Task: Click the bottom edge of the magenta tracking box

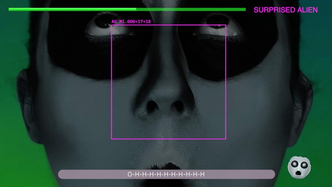Action: (x=169, y=139)
